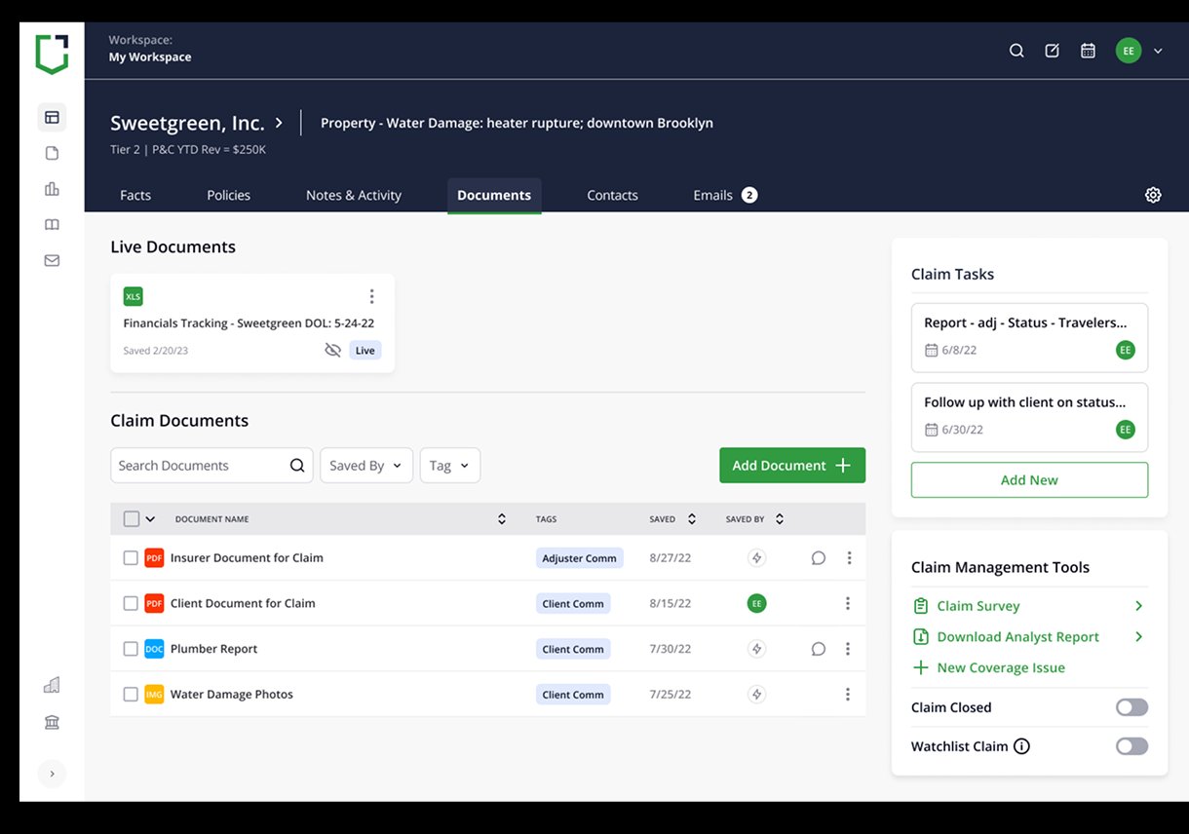This screenshot has width=1189, height=834.
Task: Click the bank institution sidebar icon
Action: coord(52,722)
